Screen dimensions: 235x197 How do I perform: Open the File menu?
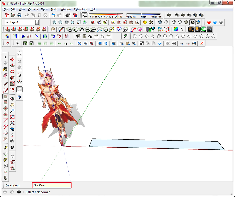click(x=6, y=9)
